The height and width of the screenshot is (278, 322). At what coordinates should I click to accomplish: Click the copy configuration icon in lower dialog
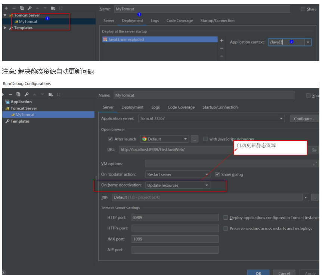18,94
